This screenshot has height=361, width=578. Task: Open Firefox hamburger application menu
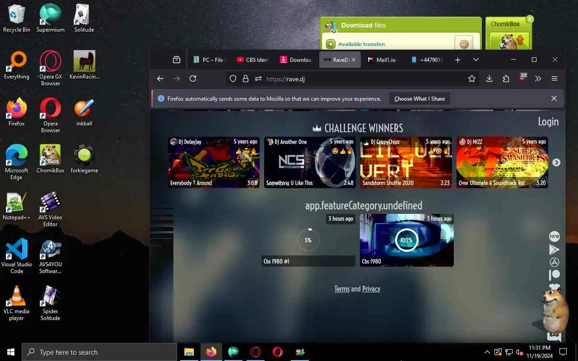555,79
